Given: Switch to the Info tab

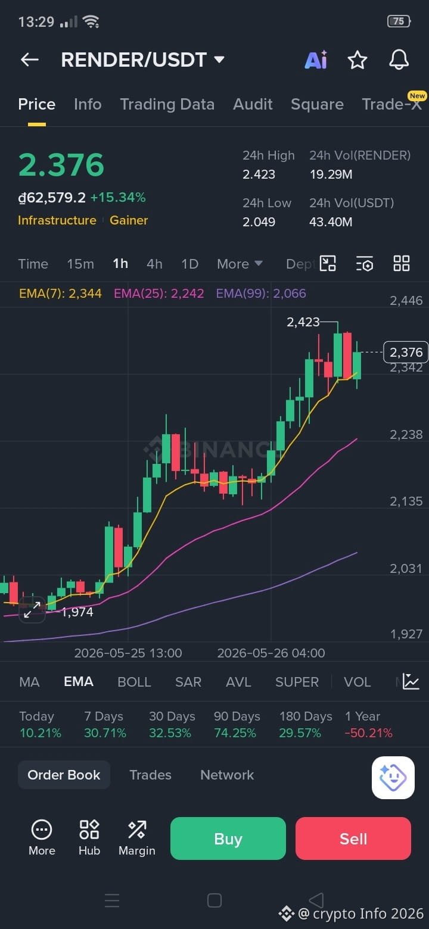Looking at the screenshot, I should tap(88, 104).
